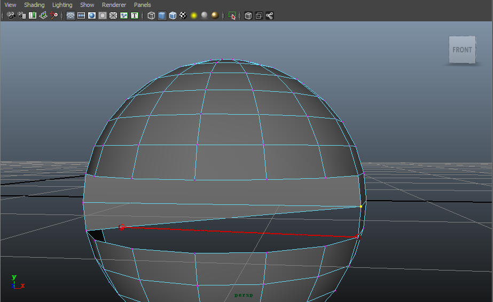Click the FRONT face of view cube
The height and width of the screenshot is (302, 493).
click(x=462, y=50)
